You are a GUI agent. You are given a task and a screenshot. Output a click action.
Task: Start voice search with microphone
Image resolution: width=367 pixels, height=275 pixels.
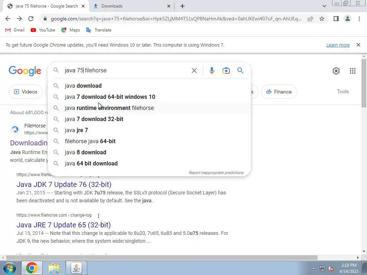point(211,71)
